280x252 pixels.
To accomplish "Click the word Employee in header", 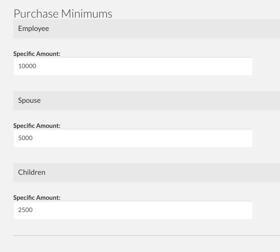I will pyautogui.click(x=34, y=29).
